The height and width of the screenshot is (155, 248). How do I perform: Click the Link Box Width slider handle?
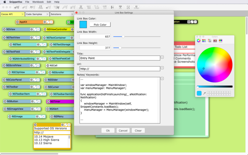point(123,37)
